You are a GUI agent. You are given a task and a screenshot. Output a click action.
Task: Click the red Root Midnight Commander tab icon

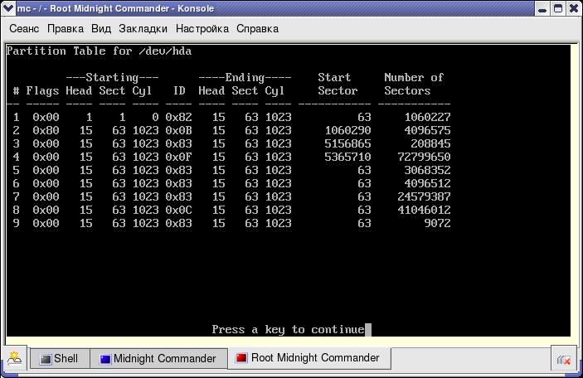[x=241, y=358]
